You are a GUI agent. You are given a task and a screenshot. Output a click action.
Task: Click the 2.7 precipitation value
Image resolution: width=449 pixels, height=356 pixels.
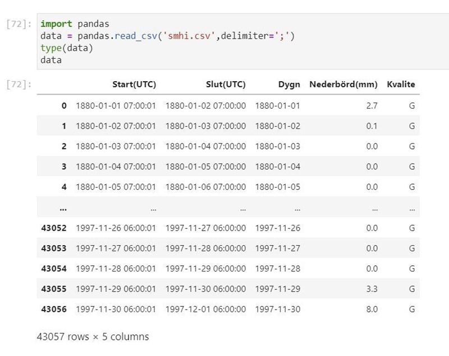point(372,106)
